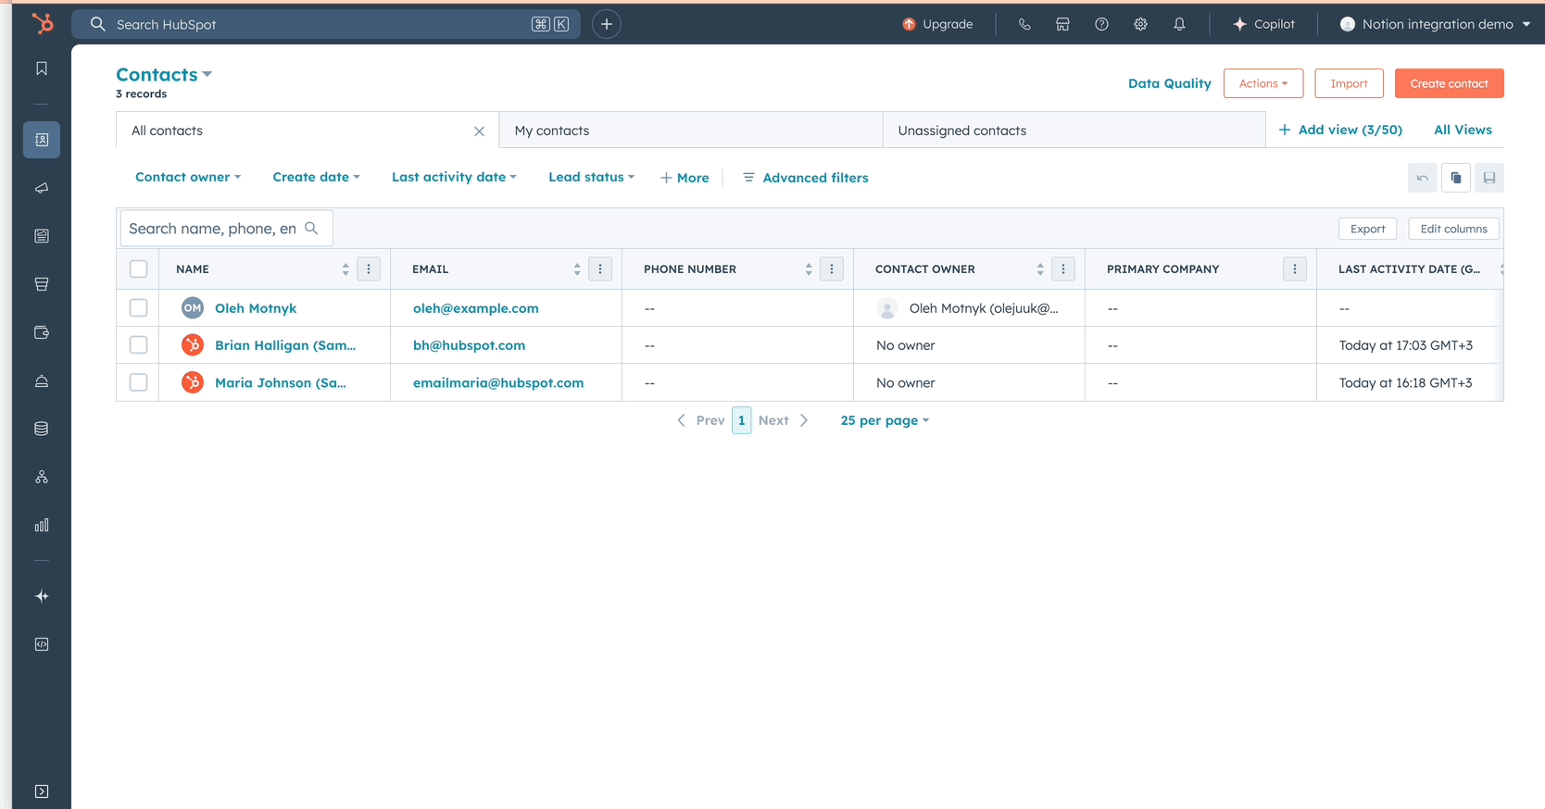Image resolution: width=1545 pixels, height=809 pixels.
Task: Switch to Unassigned contacts tab
Action: [x=1074, y=131]
